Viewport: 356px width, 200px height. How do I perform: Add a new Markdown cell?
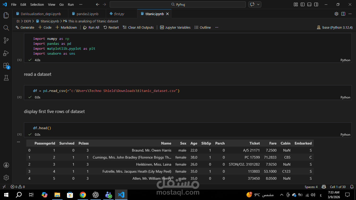(x=66, y=27)
